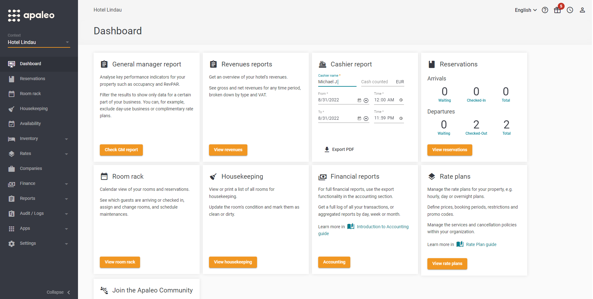Open the Audit / Logs menu item
Viewport: 593px width, 299px height.
click(32, 213)
